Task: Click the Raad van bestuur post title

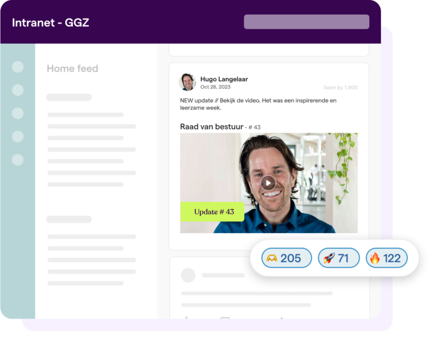Action: 212,126
